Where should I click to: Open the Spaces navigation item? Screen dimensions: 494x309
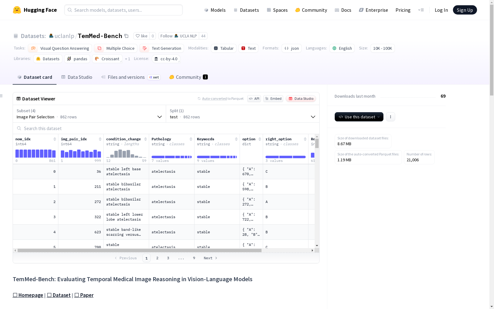click(x=277, y=10)
